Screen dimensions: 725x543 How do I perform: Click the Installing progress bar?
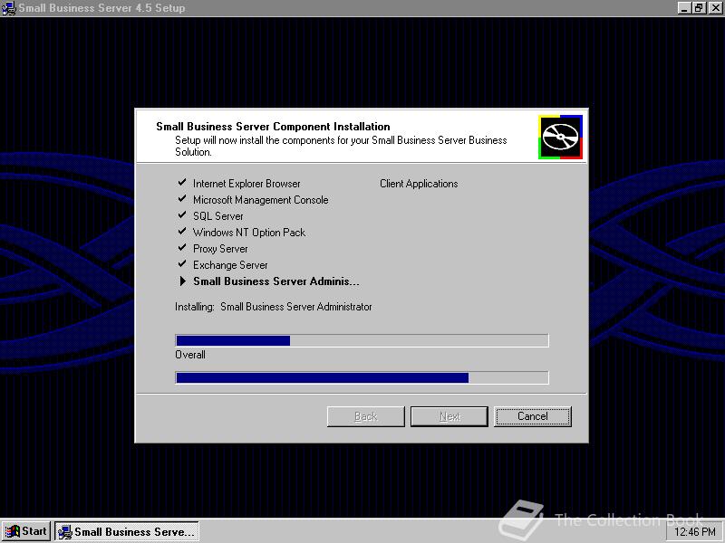pos(362,340)
